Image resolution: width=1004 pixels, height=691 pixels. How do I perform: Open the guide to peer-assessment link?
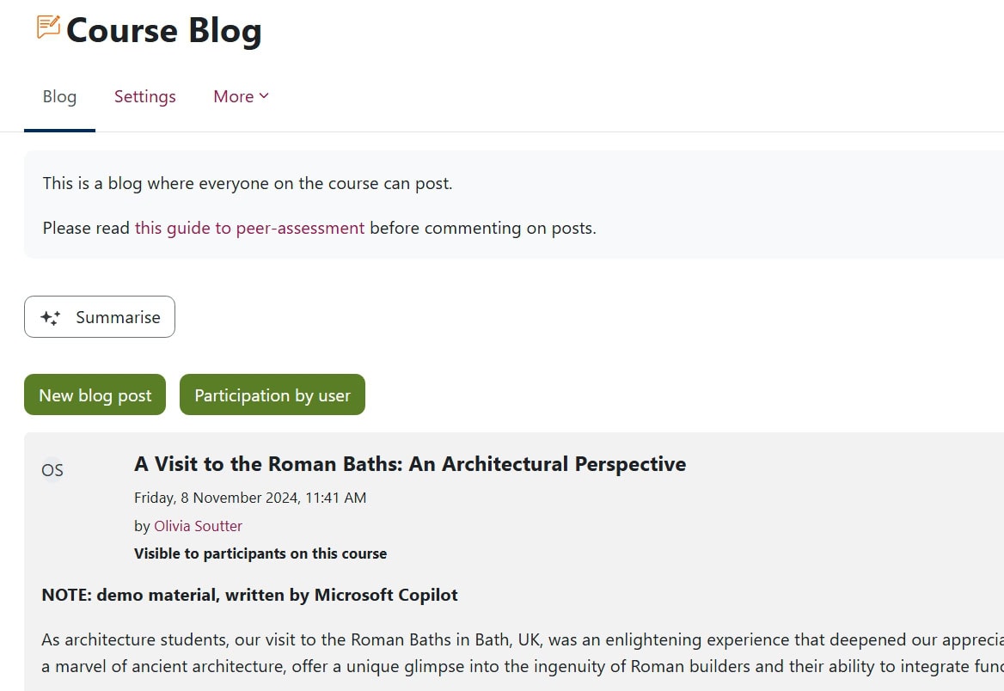pyautogui.click(x=249, y=228)
